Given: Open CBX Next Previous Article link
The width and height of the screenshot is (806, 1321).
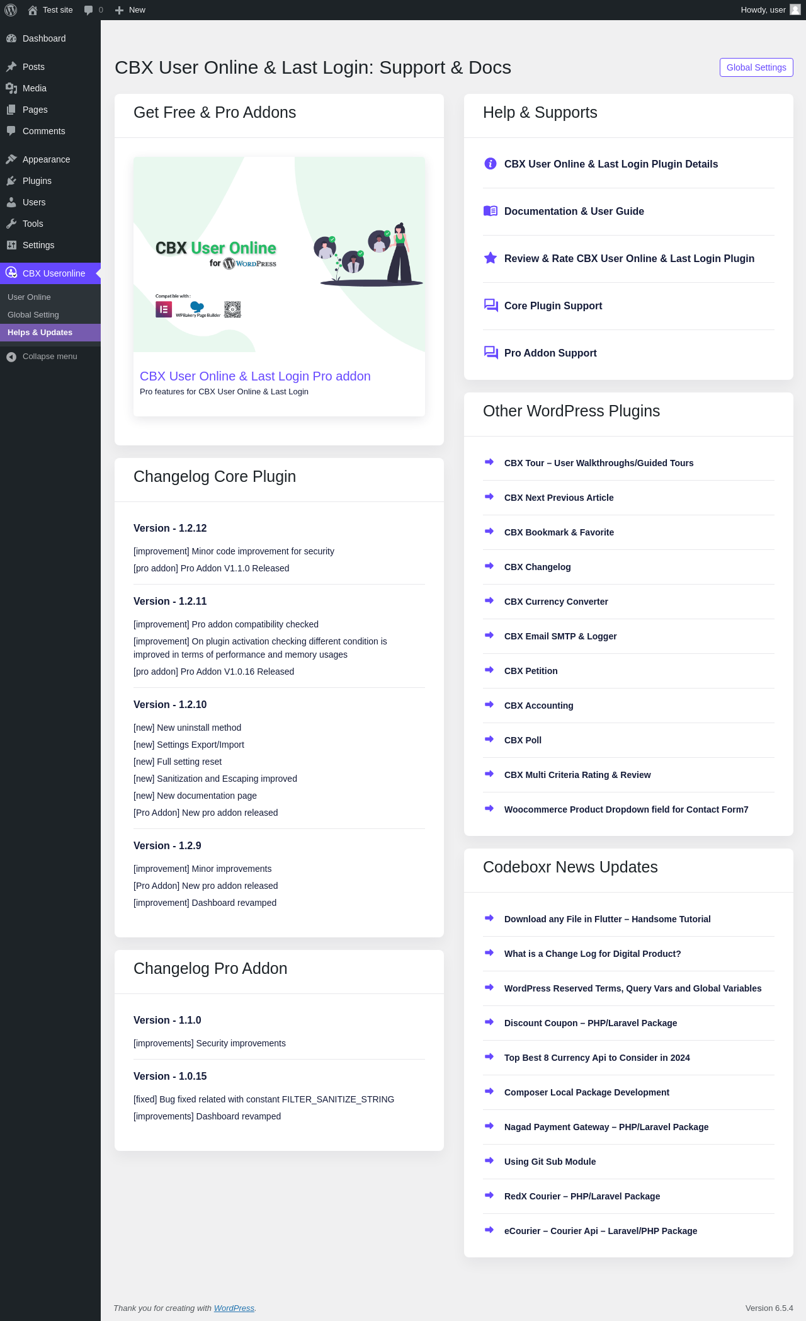Looking at the screenshot, I should pyautogui.click(x=559, y=498).
